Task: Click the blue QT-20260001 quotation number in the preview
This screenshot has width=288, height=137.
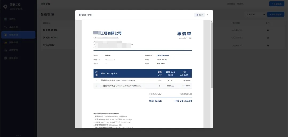Action: click(163, 55)
